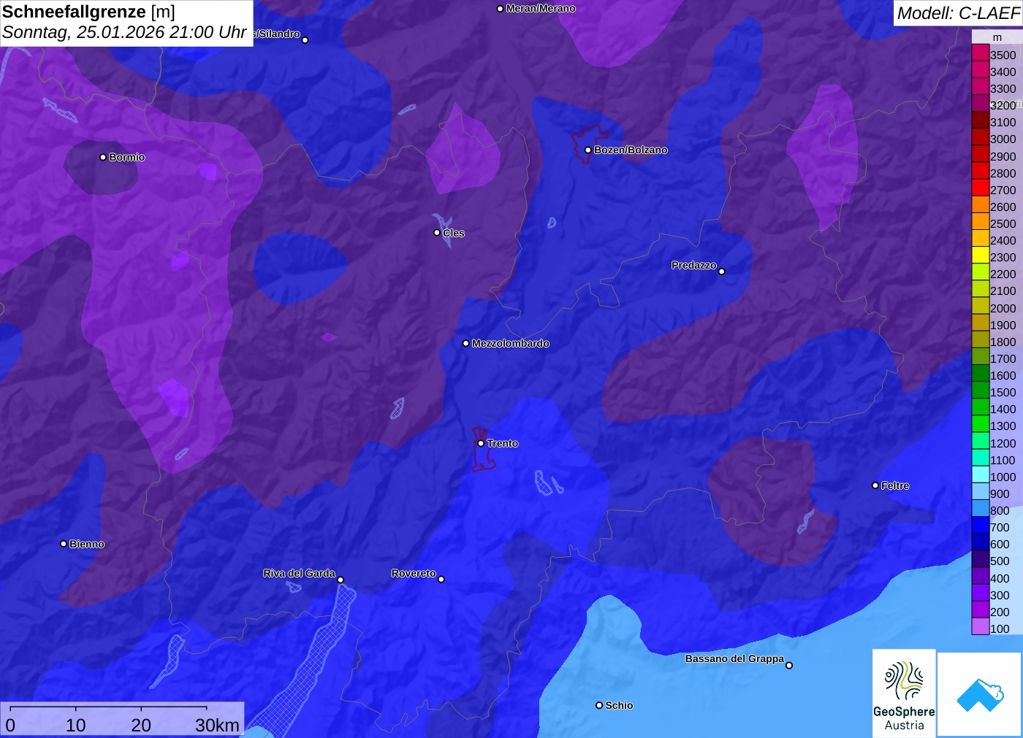The image size is (1023, 738).
Task: Click the "20" scale bar label
Action: click(x=141, y=725)
